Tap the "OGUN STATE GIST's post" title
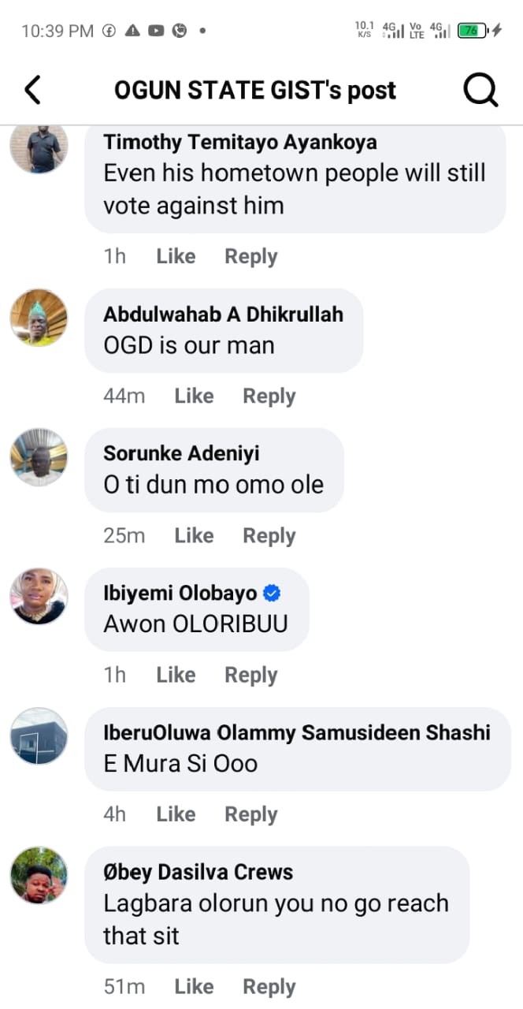 pos(255,91)
